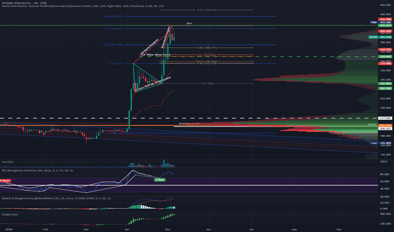Click the ATH text annotation

pos(189,23)
